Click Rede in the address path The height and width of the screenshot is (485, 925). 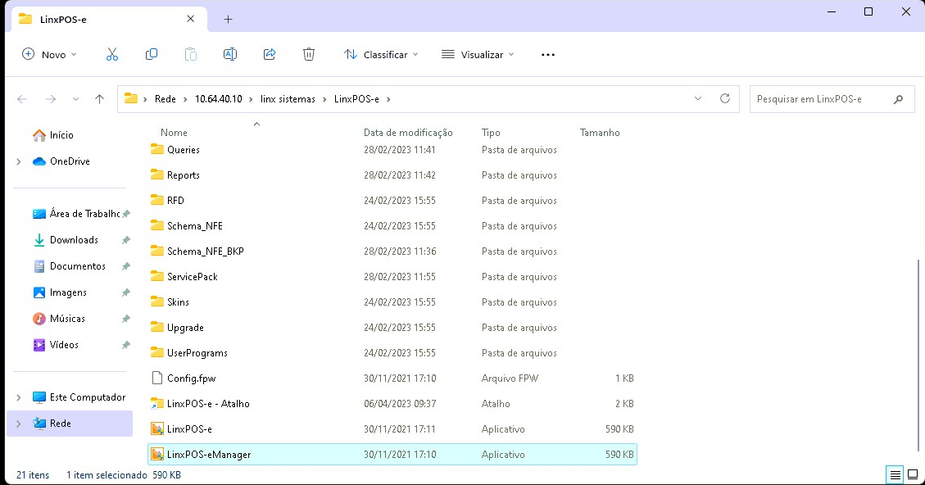point(166,99)
